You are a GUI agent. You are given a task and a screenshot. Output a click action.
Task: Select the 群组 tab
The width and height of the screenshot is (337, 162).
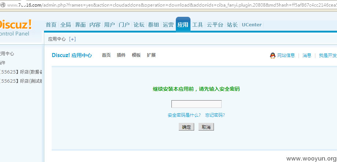[x=153, y=25]
